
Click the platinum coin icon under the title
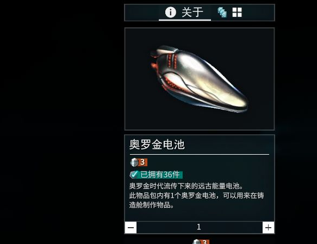134,162
